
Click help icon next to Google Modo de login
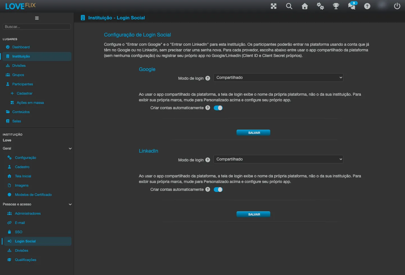[x=208, y=78]
